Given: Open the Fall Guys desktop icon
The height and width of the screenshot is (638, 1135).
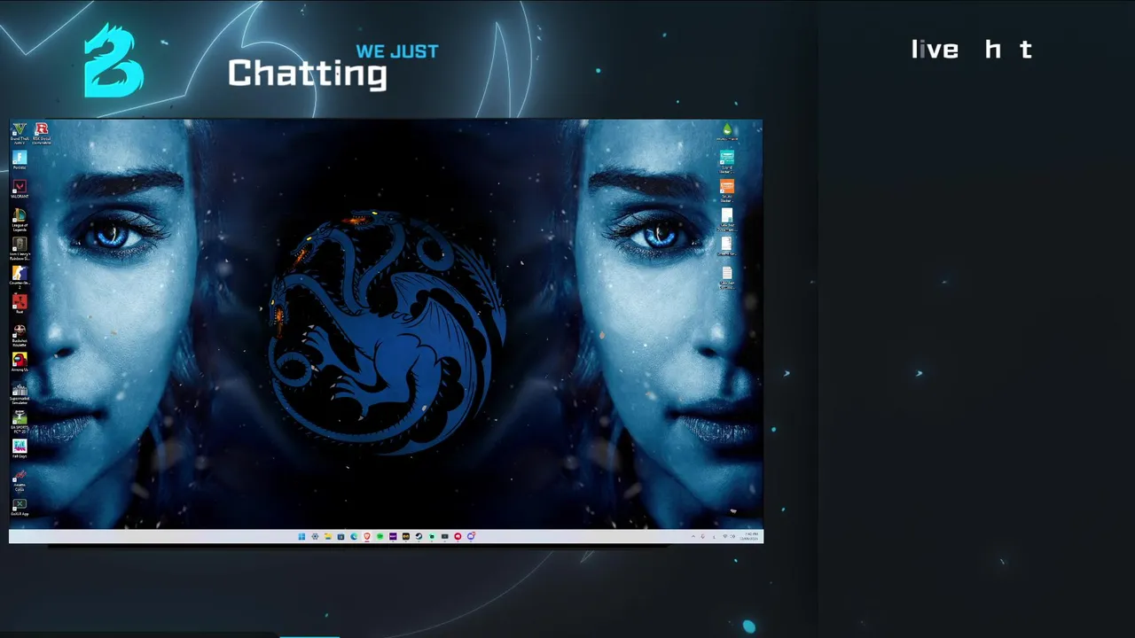Looking at the screenshot, I should pyautogui.click(x=20, y=448).
